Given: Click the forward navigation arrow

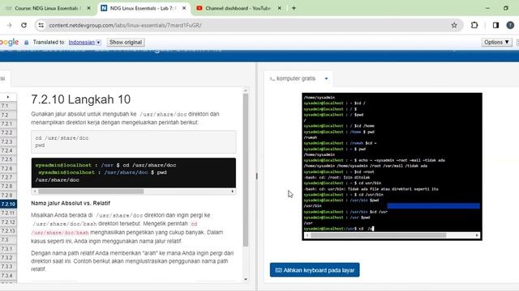Looking at the screenshot, I should click(x=9, y=25).
